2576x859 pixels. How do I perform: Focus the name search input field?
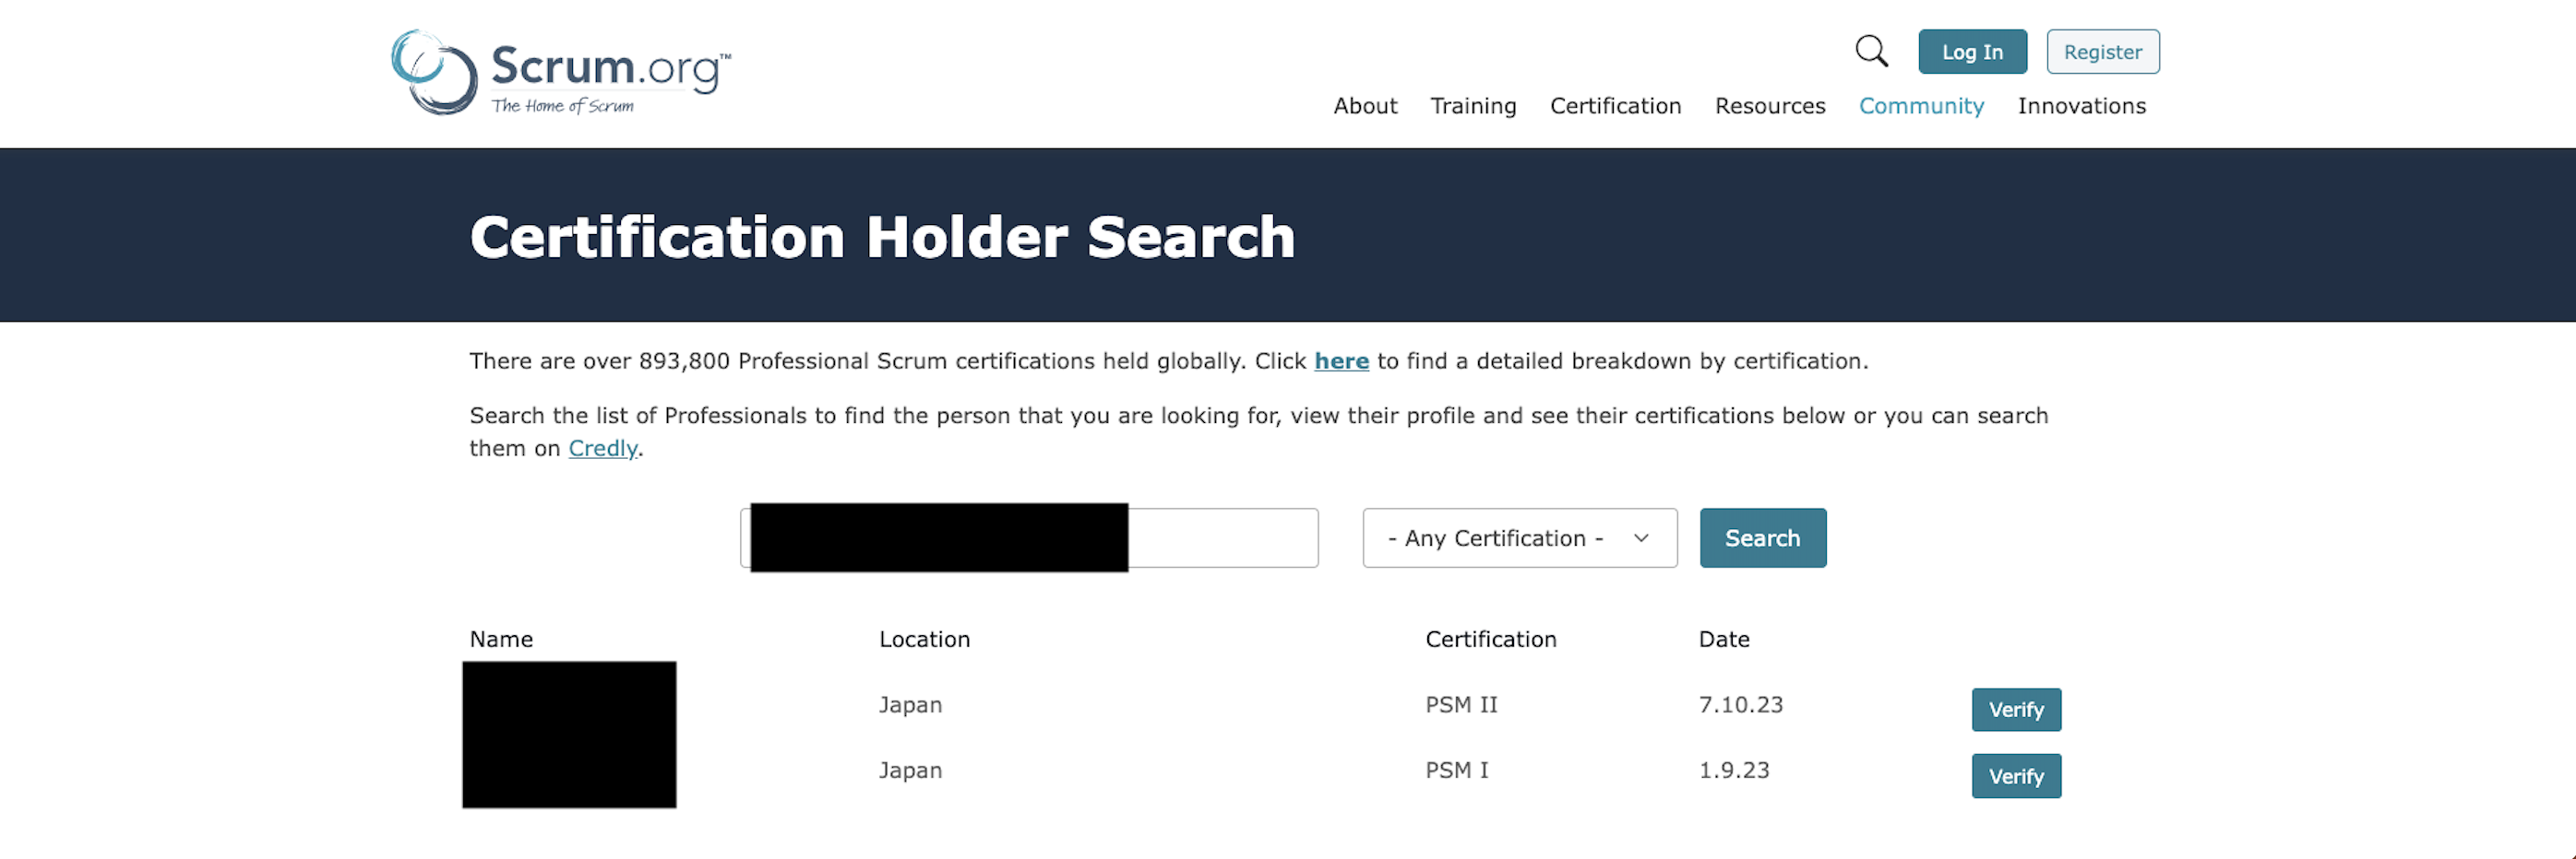coord(1221,538)
